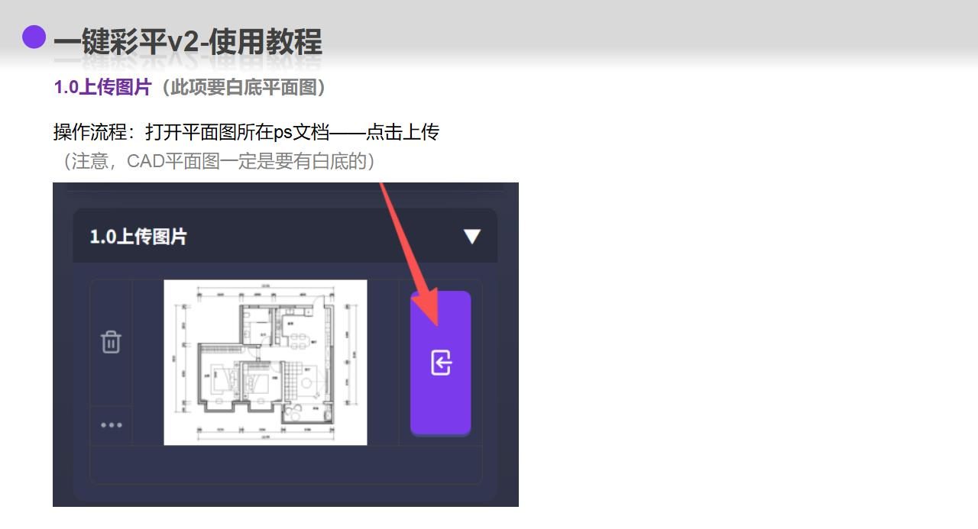This screenshot has height=529, width=978.
Task: Click the purple 1.0上传图片 section heading
Action: pos(102,87)
